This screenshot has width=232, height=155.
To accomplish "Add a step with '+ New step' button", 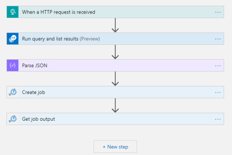I will coord(115,146).
